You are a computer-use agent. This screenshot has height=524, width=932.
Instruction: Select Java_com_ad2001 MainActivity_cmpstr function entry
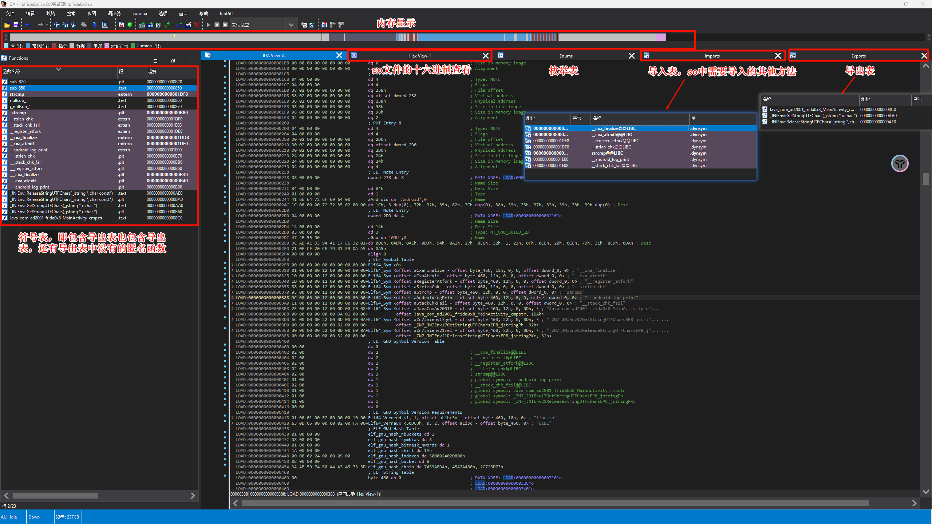[x=56, y=218]
